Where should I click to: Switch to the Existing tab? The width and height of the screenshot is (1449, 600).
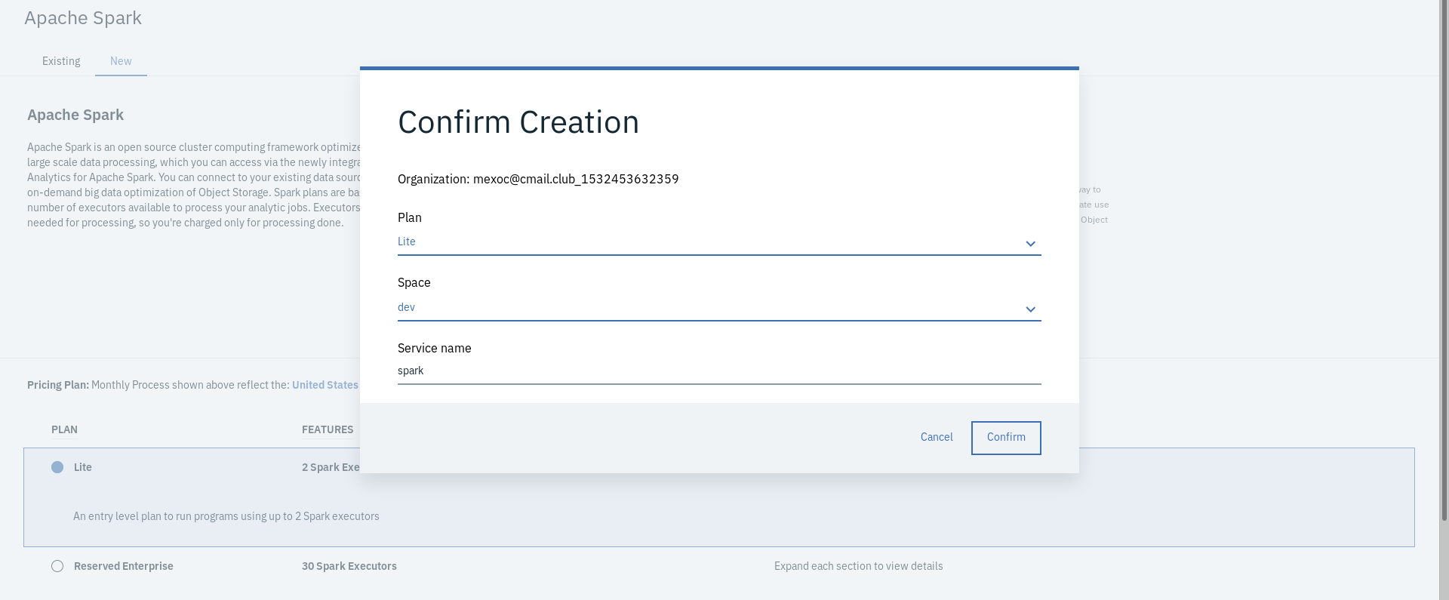click(x=61, y=61)
